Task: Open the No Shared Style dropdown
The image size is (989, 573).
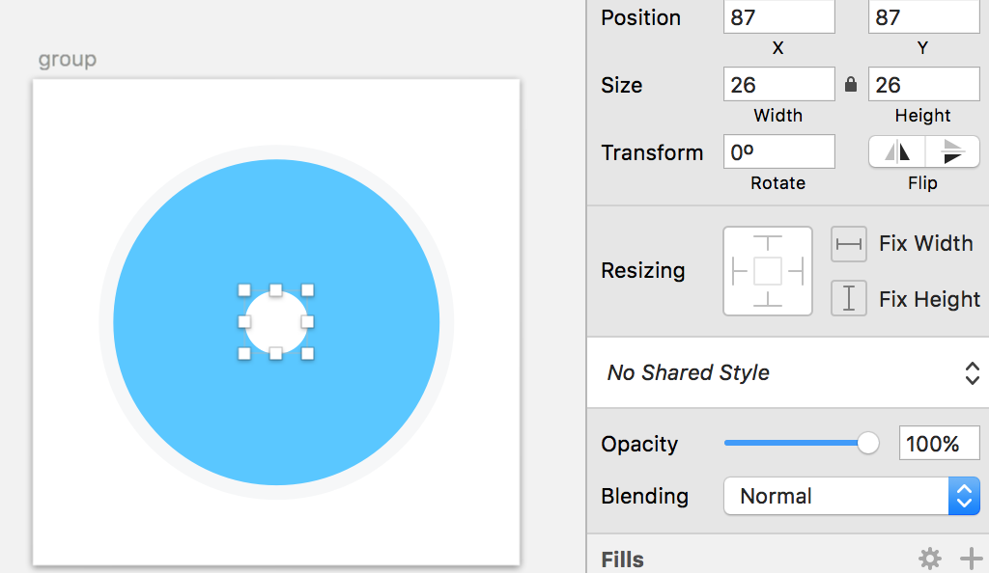Action: pyautogui.click(x=787, y=373)
